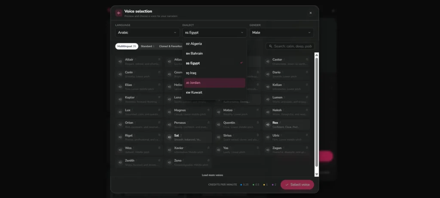Preview the Wes voice speaker icon
Viewport: 440px width, 198px height.
tap(120, 150)
